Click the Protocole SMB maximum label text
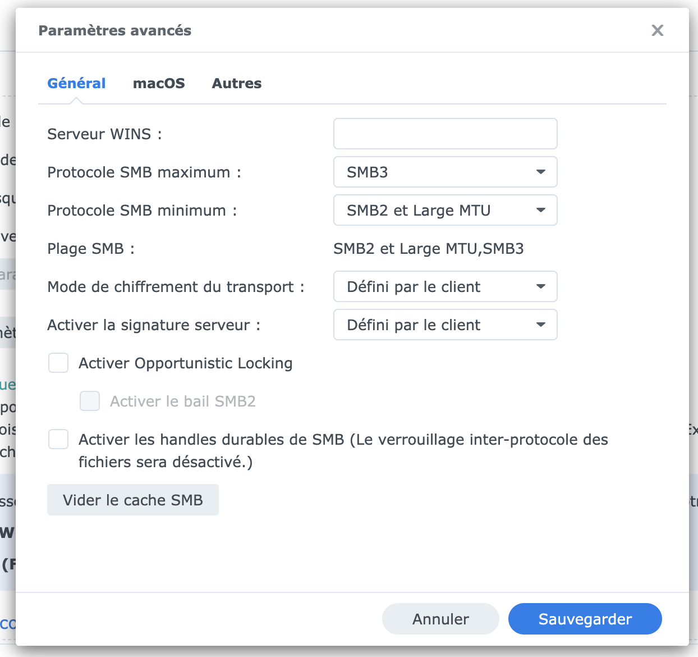The height and width of the screenshot is (657, 698). [x=144, y=172]
